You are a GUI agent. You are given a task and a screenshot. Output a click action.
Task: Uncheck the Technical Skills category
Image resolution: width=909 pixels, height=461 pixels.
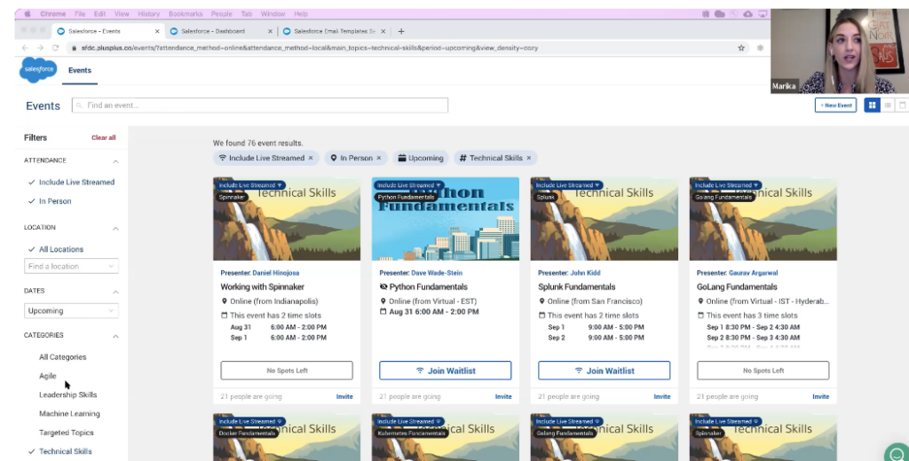pos(59,451)
